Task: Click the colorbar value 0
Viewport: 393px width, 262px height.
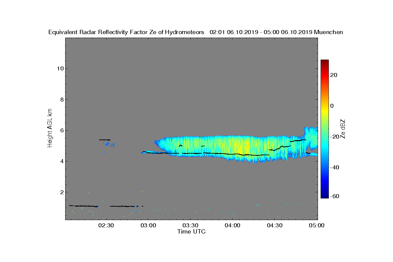Action: point(332,106)
